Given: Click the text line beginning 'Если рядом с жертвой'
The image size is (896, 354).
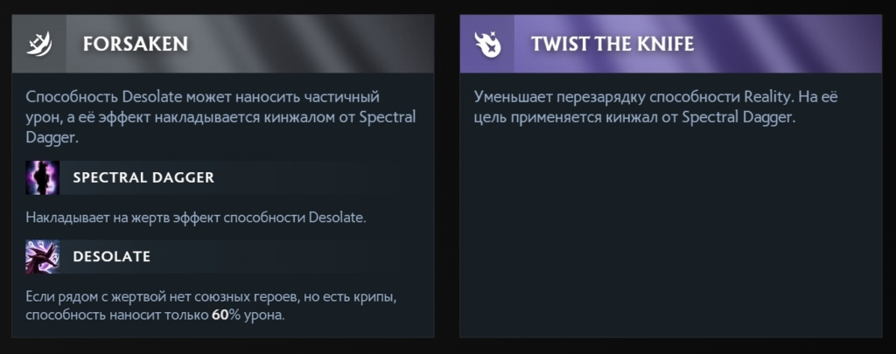Looking at the screenshot, I should (212, 297).
